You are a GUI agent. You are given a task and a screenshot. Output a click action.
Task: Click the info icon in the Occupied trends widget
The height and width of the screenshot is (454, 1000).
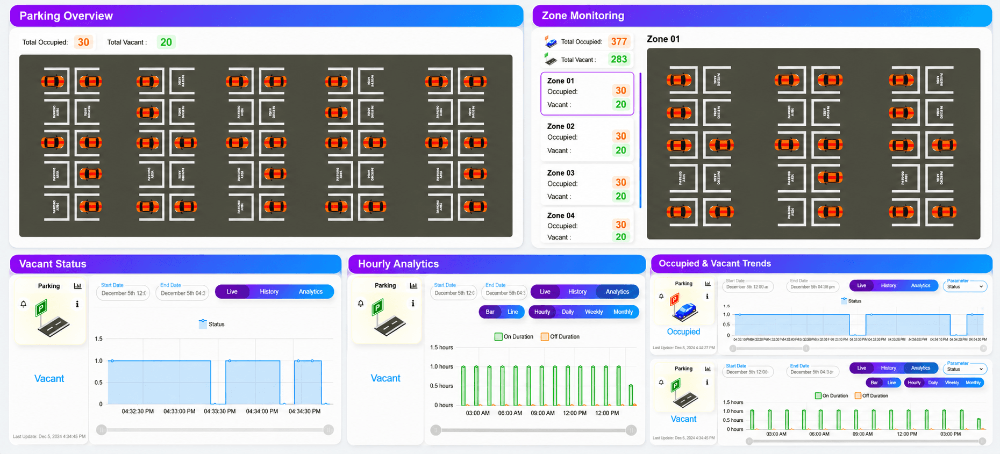click(x=707, y=296)
